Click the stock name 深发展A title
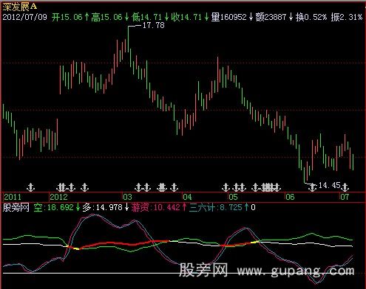The image size is (366, 289). tap(20, 7)
